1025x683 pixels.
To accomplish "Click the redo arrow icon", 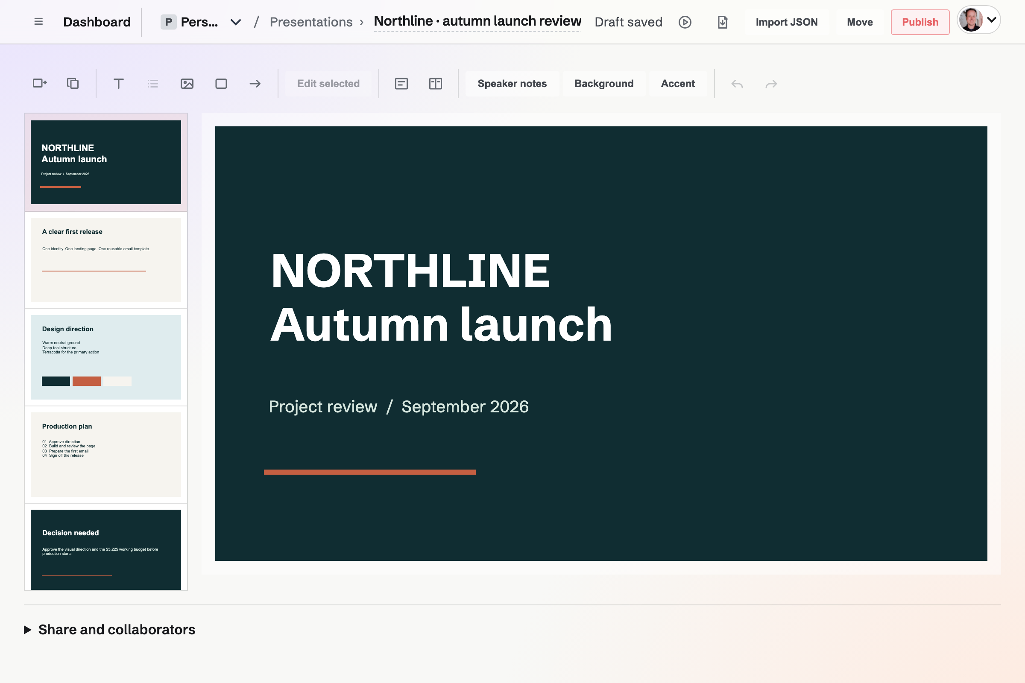I will pyautogui.click(x=771, y=83).
